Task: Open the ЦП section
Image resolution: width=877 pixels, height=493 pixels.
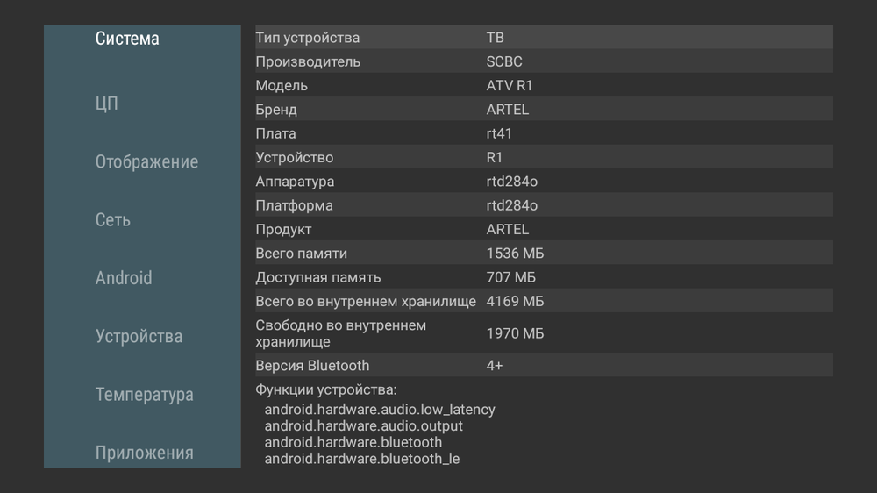Action: tap(106, 104)
